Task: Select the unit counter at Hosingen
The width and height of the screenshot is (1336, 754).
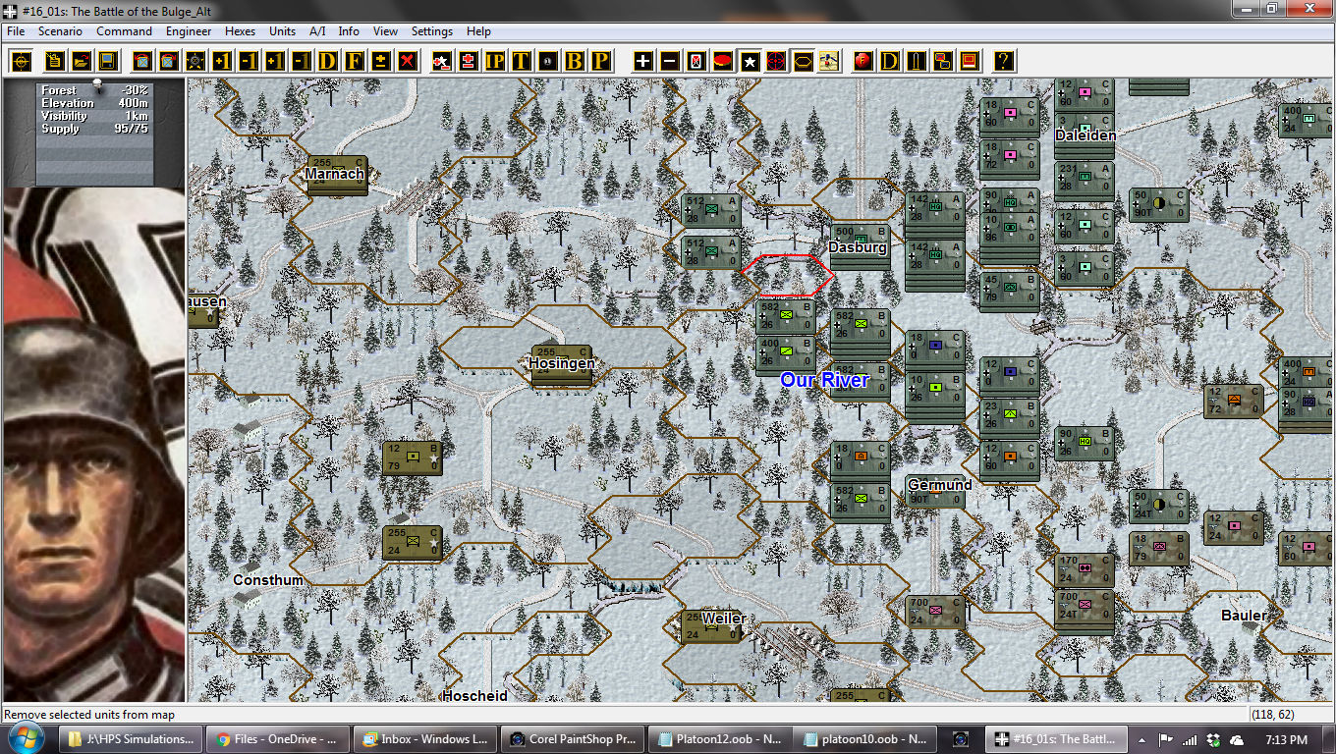Action: pos(561,364)
